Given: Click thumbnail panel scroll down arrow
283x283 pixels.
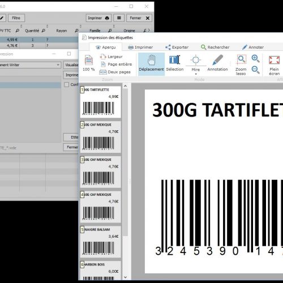Looking at the screenshot, I should pos(125,277).
